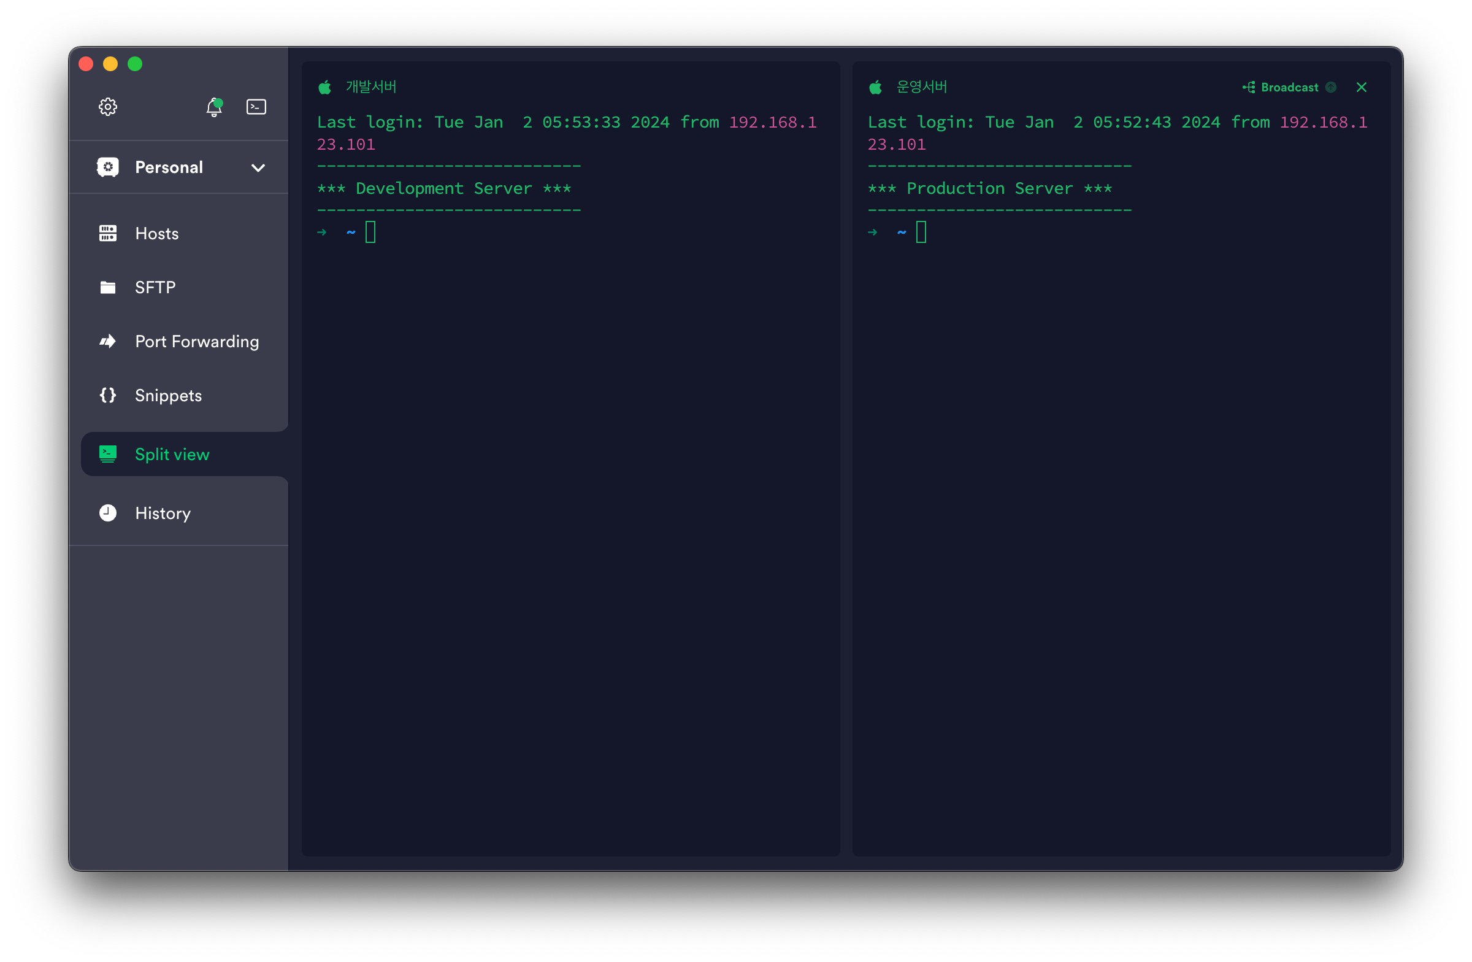This screenshot has height=962, width=1472.
Task: Close the 운영서버 terminal pane
Action: 1361,87
